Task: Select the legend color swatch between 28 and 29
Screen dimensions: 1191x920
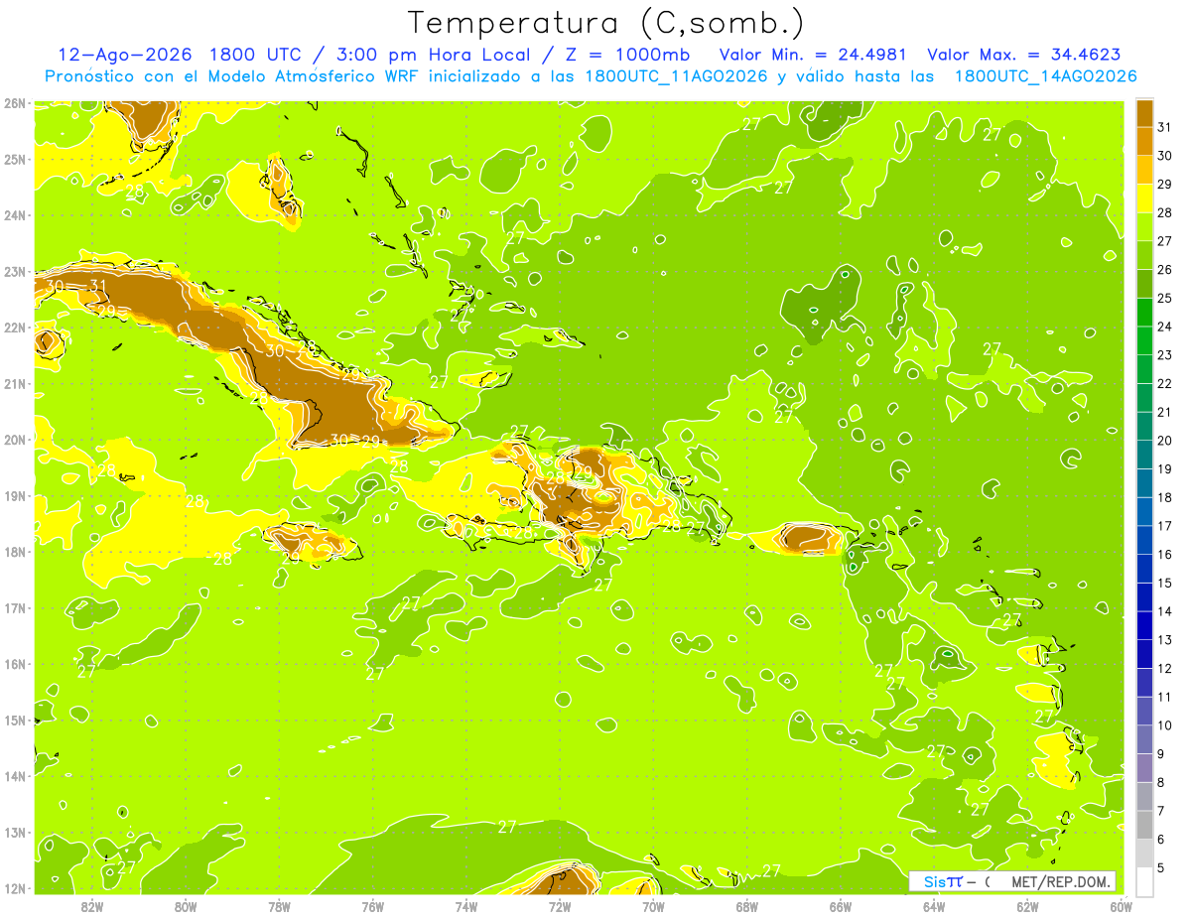Action: coord(1144,197)
